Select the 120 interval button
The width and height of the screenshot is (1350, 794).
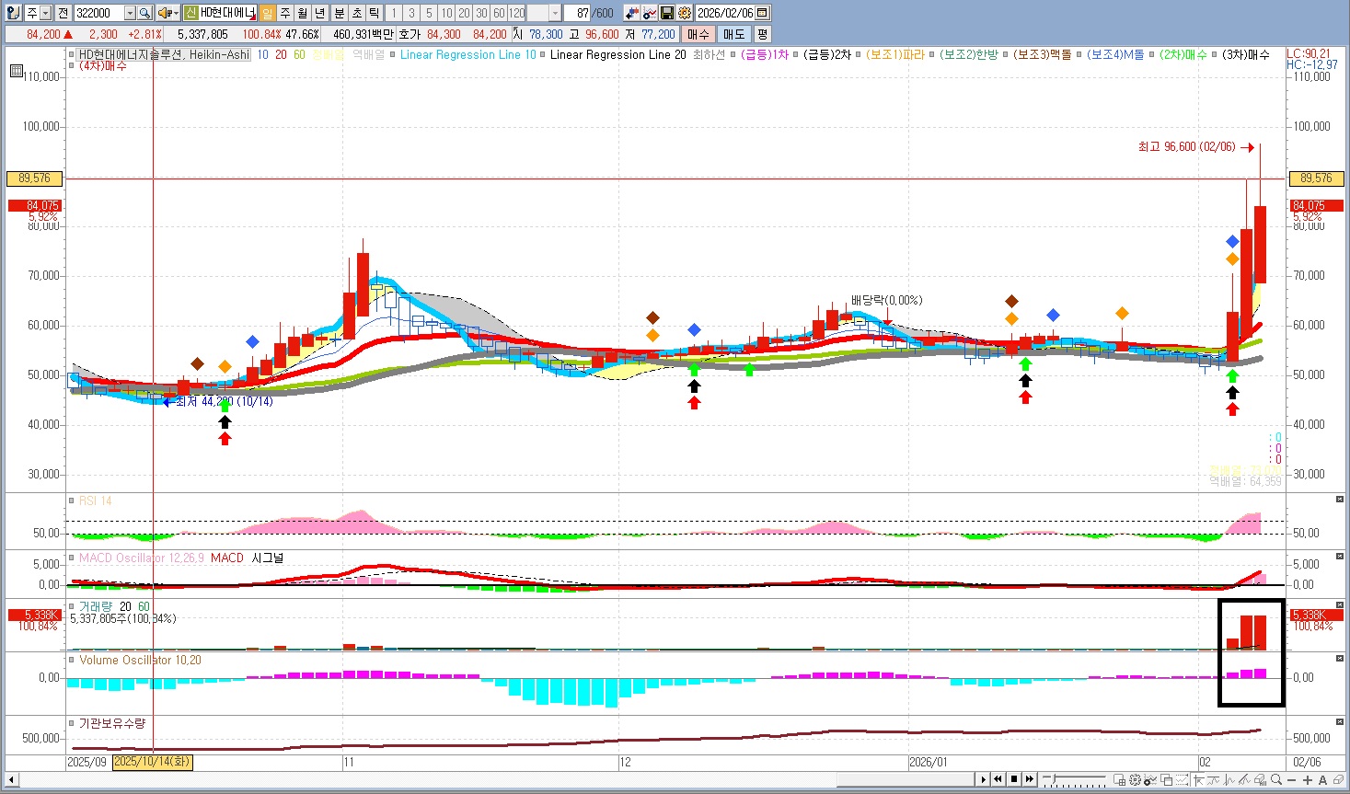pos(516,13)
